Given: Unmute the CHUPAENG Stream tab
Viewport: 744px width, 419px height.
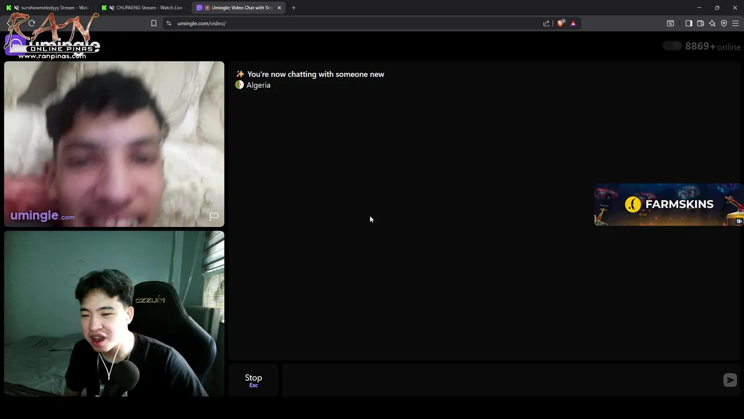Looking at the screenshot, I should coord(112,8).
